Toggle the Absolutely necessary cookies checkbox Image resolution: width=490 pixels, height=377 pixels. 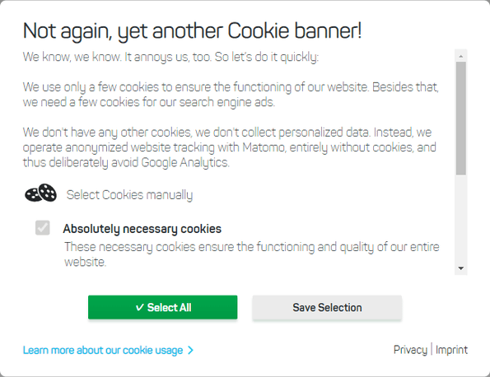tap(43, 227)
